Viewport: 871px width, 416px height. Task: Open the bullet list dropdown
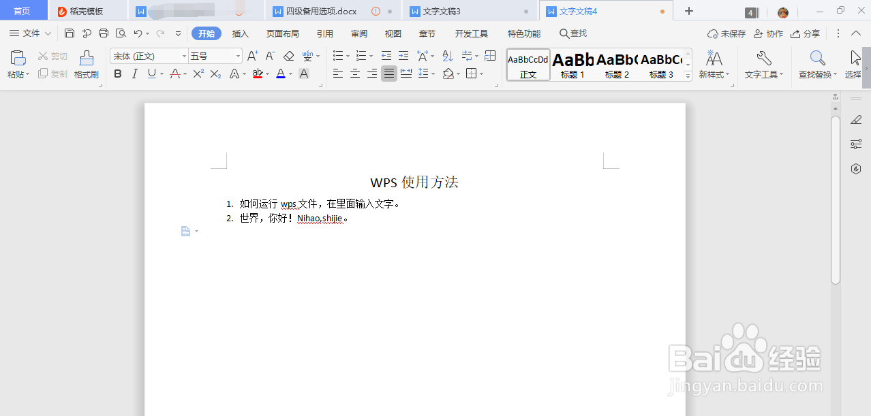point(348,56)
